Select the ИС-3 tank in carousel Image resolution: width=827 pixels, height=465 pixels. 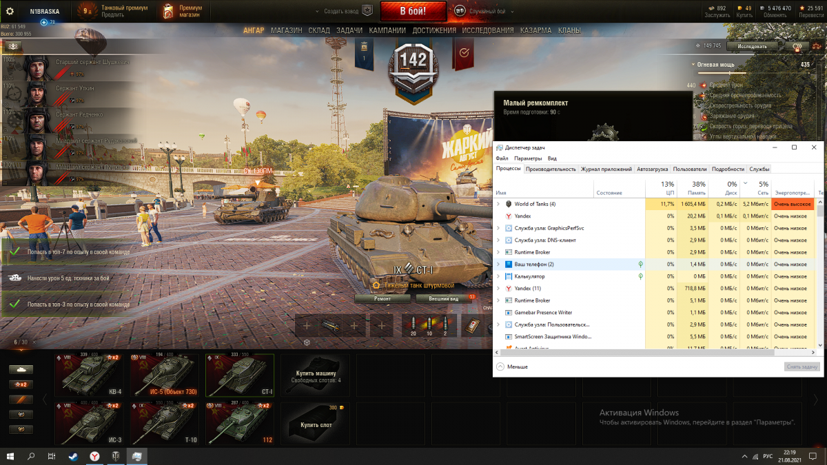click(x=88, y=422)
